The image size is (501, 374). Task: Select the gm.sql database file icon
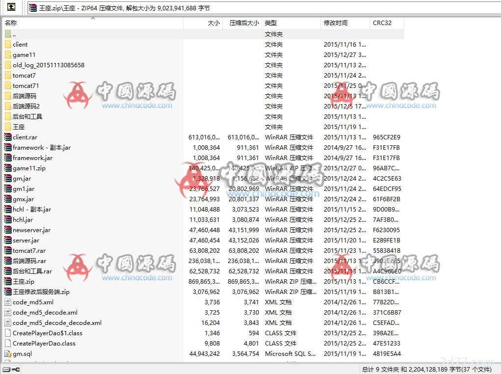[x=8, y=354]
